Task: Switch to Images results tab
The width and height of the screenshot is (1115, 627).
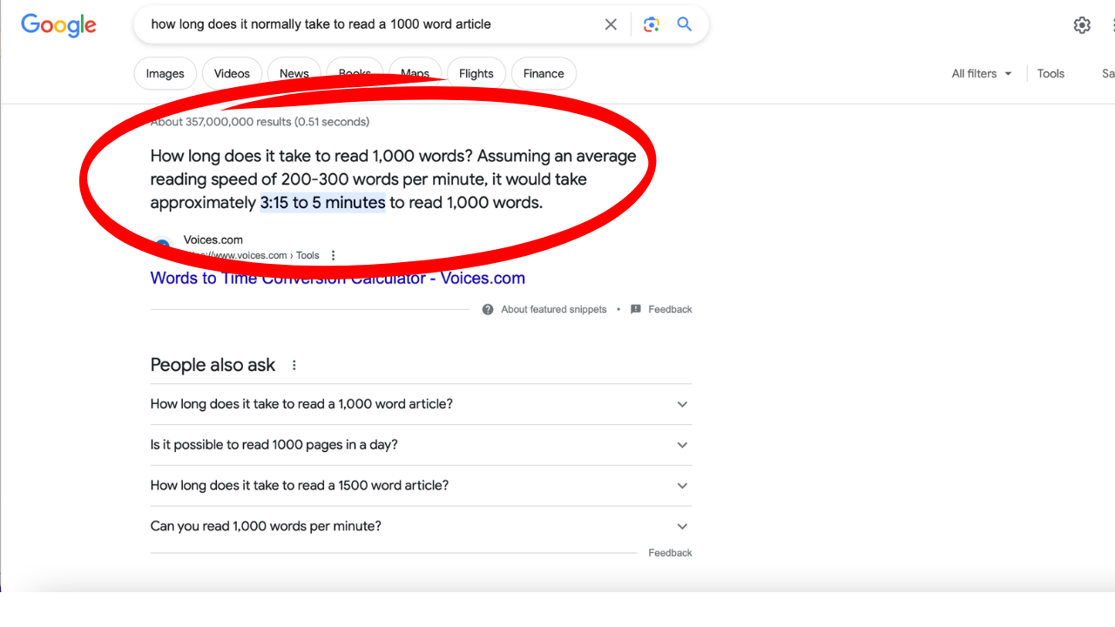Action: (x=166, y=74)
